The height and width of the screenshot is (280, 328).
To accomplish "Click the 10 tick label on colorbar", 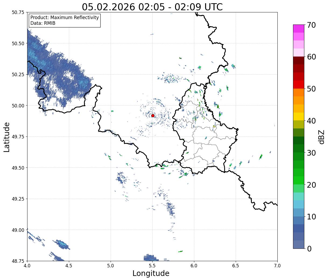I will point(311,217).
